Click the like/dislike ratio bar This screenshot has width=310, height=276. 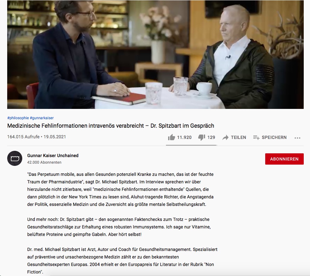(x=191, y=145)
